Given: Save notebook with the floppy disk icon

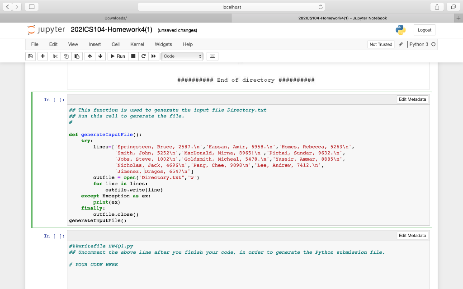Looking at the screenshot, I should point(30,56).
